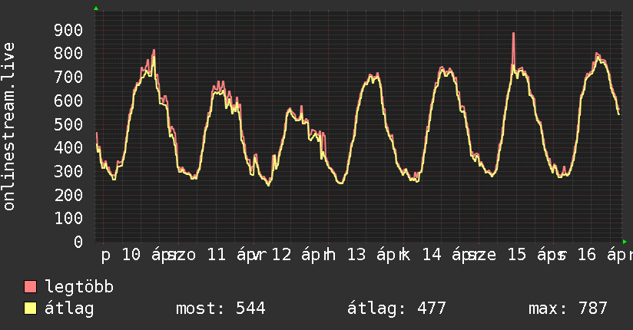Image resolution: width=633 pixels, height=330 pixels.
Task: Click the 800 y-axis label
Action: (x=68, y=53)
